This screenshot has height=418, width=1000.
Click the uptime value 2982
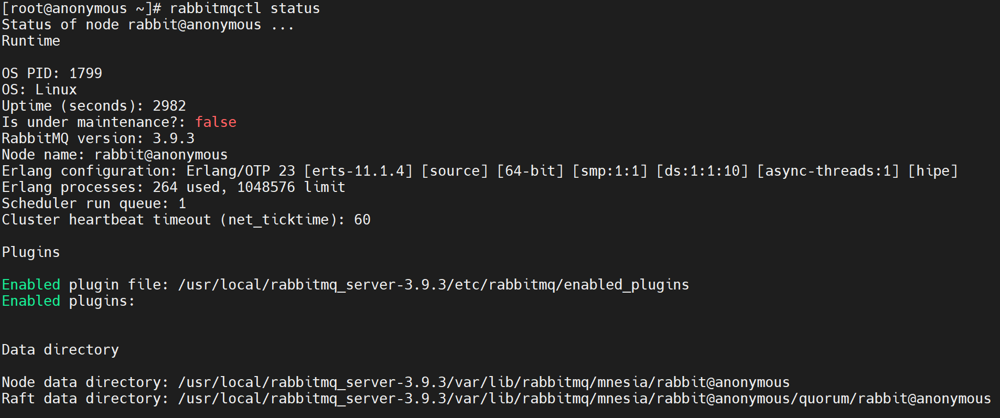(169, 106)
